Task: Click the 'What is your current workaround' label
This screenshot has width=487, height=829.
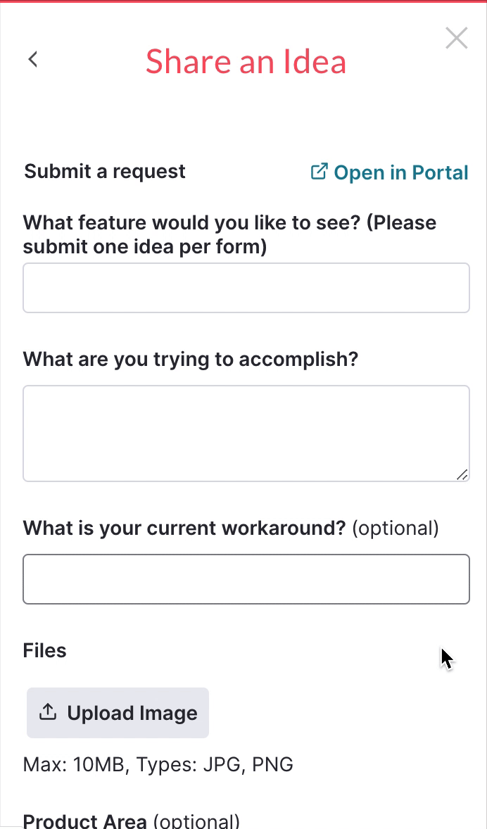Action: click(x=184, y=528)
